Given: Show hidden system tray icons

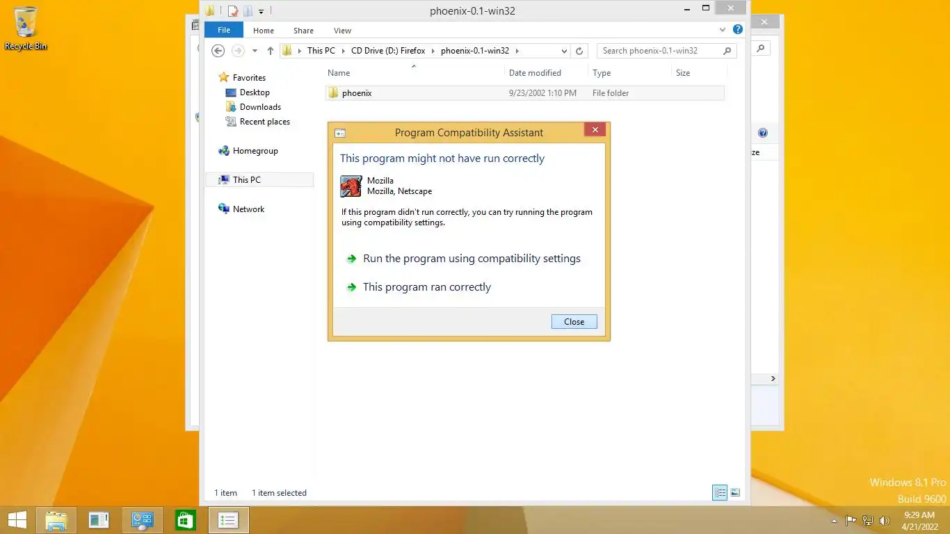Looking at the screenshot, I should tap(835, 521).
